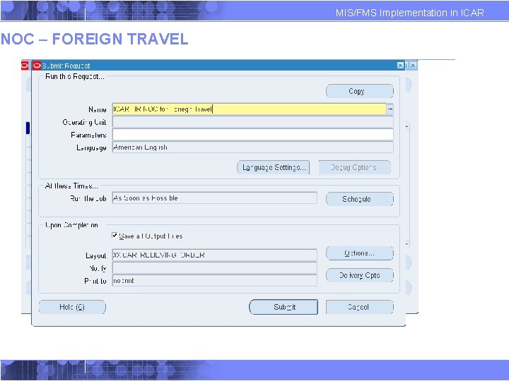Close the Submit Request window
The height and width of the screenshot is (381, 509).
pos(401,66)
